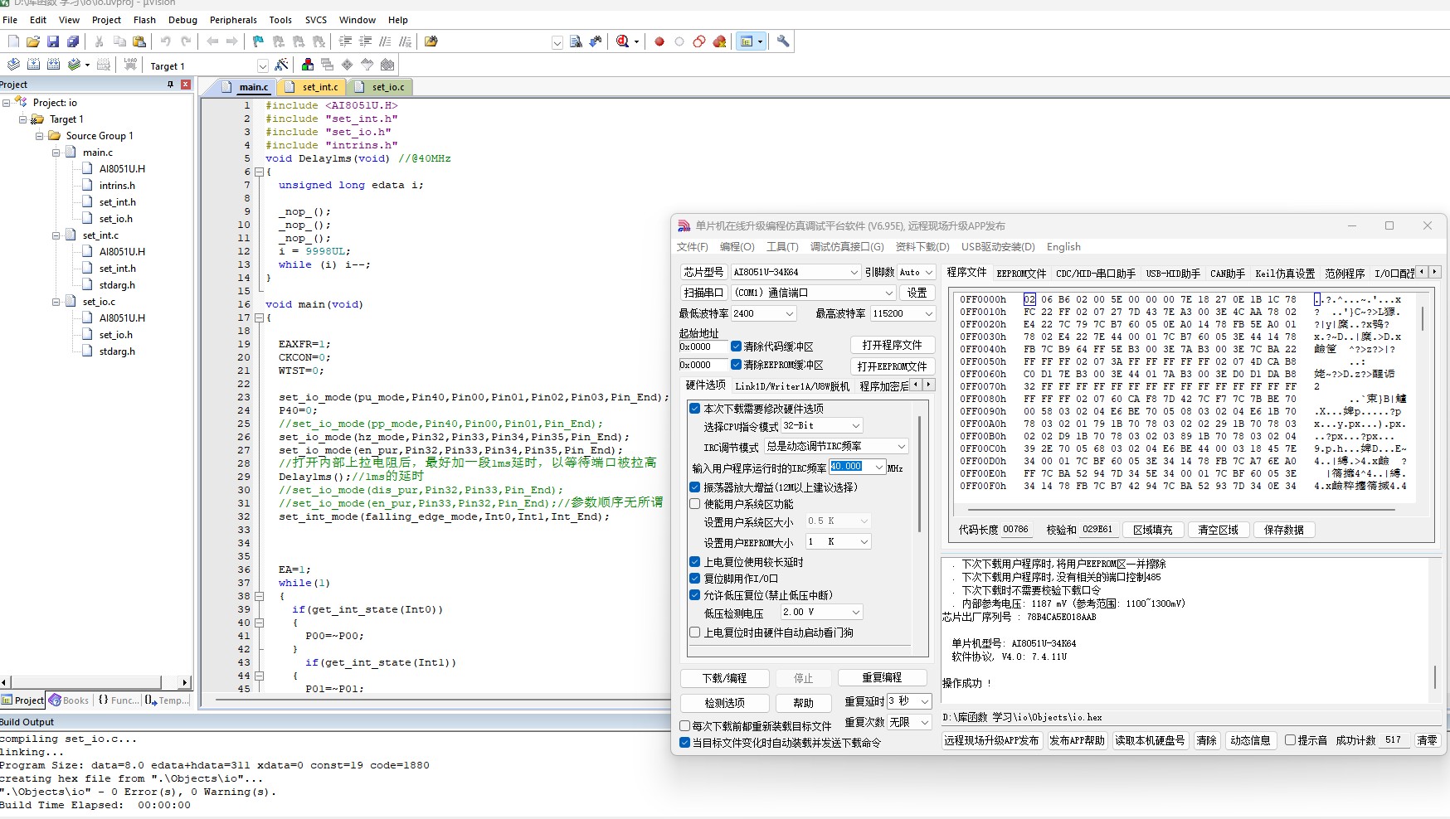Click the Kill All Breakpoints icon

click(719, 41)
